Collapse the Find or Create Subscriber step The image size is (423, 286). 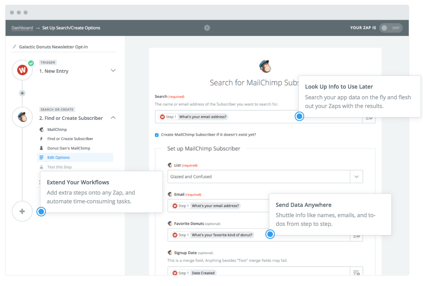pyautogui.click(x=113, y=118)
